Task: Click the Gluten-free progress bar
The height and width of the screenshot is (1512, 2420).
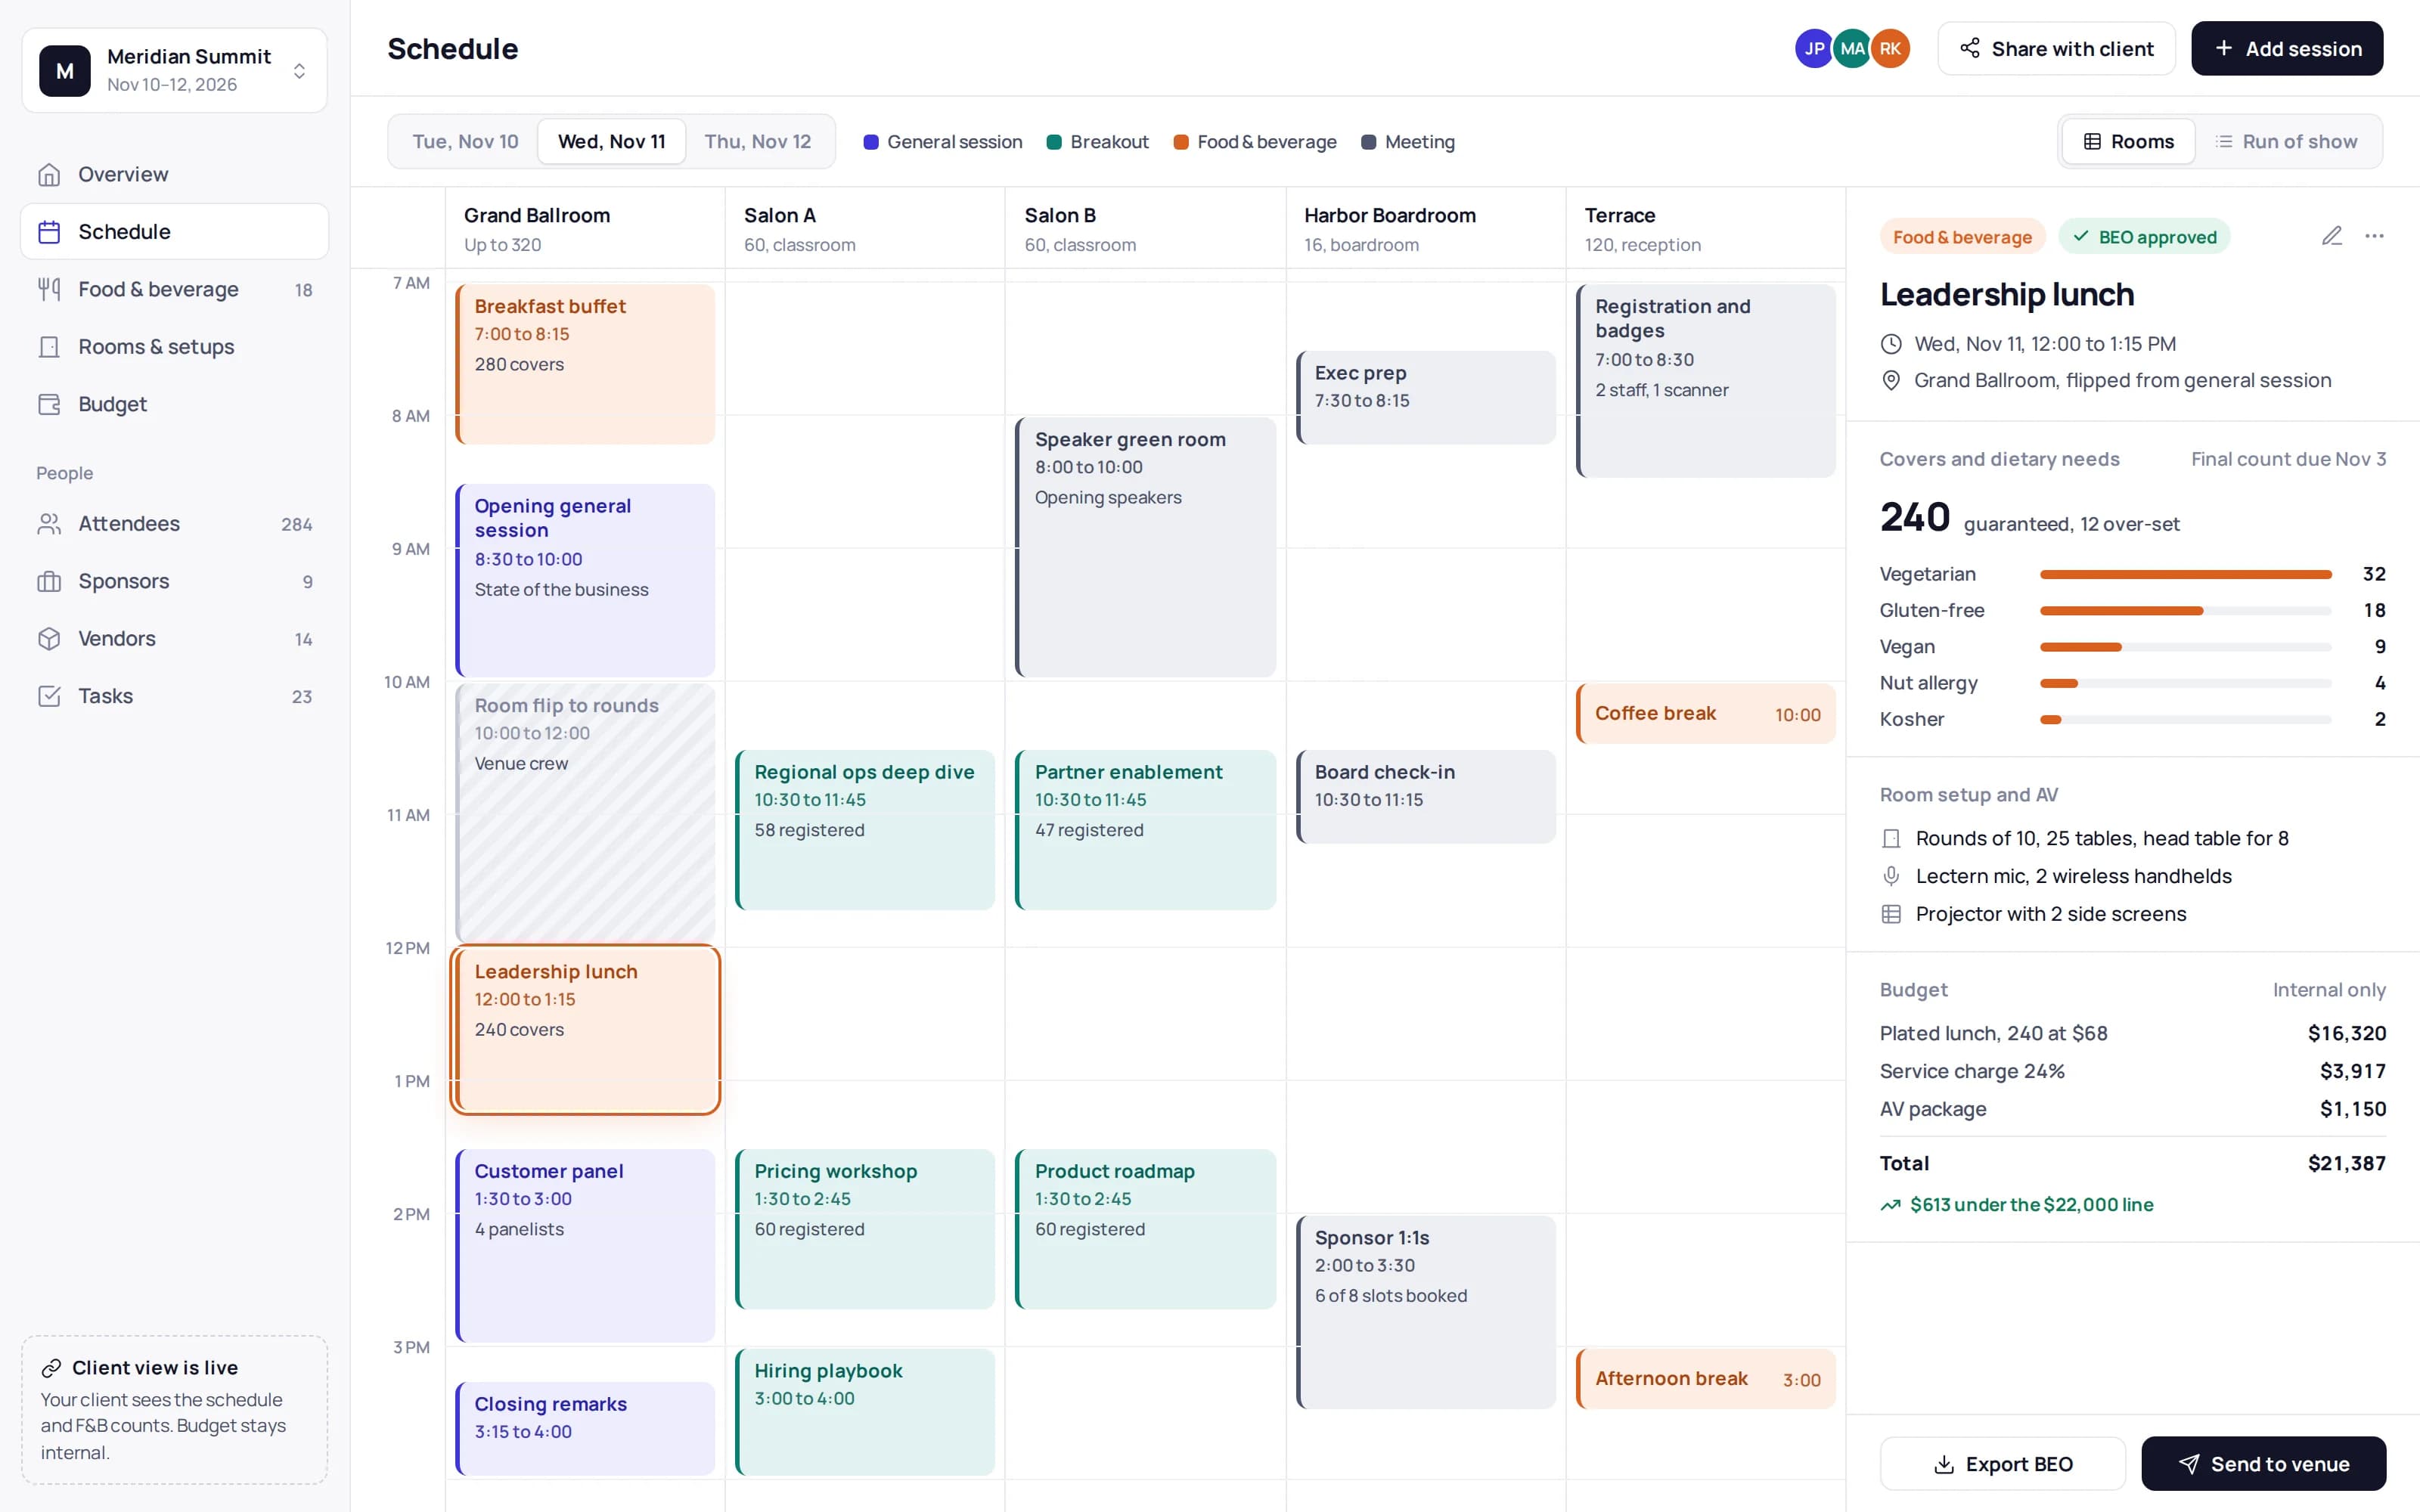Action: (x=2185, y=610)
